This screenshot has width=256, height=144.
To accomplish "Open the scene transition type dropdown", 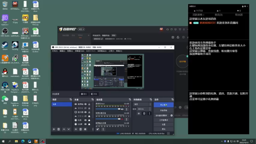I will tap(142, 104).
